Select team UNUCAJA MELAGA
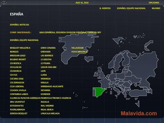This screenshot has height=123, width=164. 50,113
